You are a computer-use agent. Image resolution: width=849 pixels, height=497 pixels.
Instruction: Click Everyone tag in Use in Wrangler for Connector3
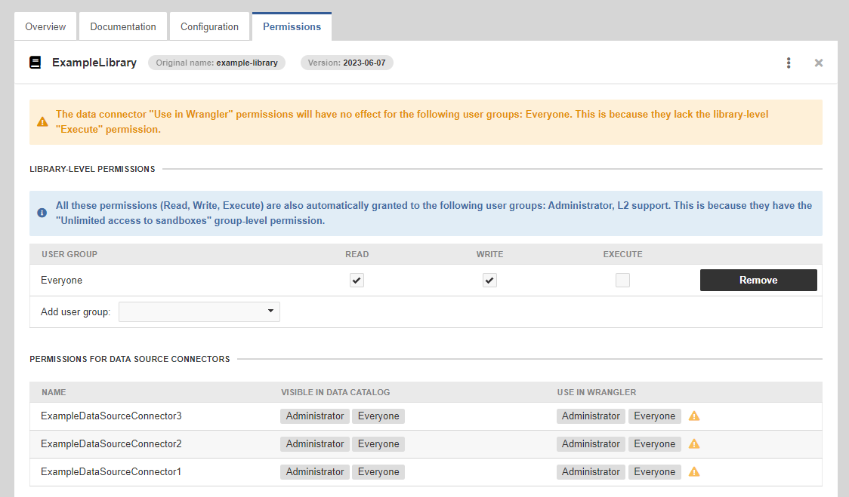tap(654, 416)
